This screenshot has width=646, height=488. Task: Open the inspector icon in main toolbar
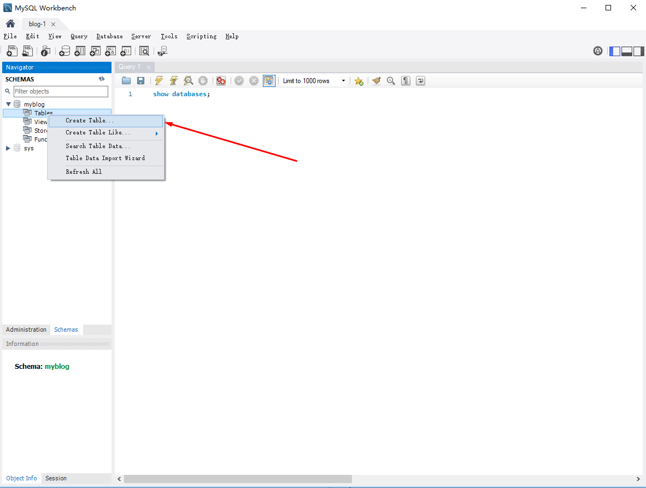(46, 51)
